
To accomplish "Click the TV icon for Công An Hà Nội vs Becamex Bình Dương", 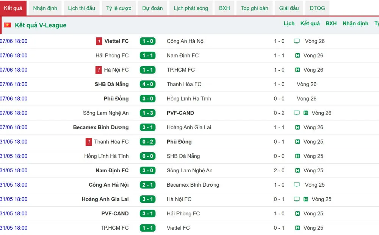I will click(x=297, y=185).
